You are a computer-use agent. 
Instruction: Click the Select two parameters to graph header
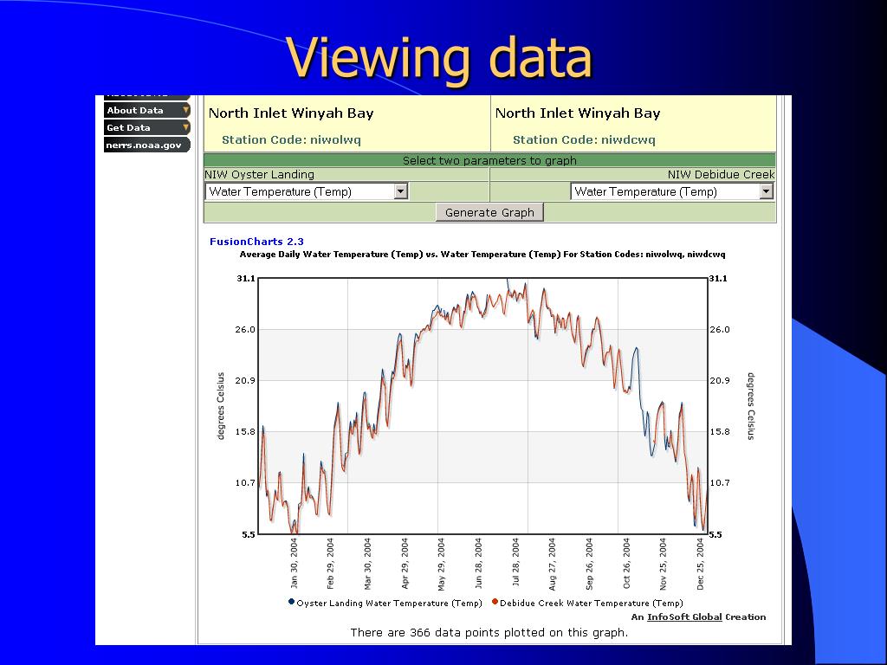(489, 160)
